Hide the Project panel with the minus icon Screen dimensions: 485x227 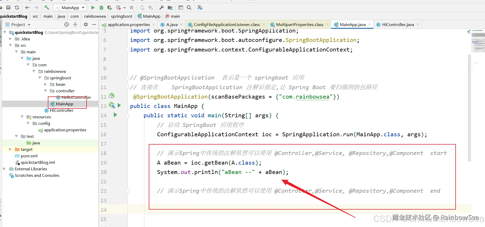(x=94, y=24)
